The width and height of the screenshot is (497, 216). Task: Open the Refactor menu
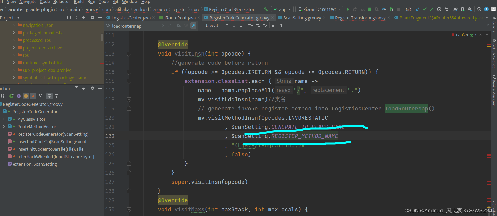(61, 2)
